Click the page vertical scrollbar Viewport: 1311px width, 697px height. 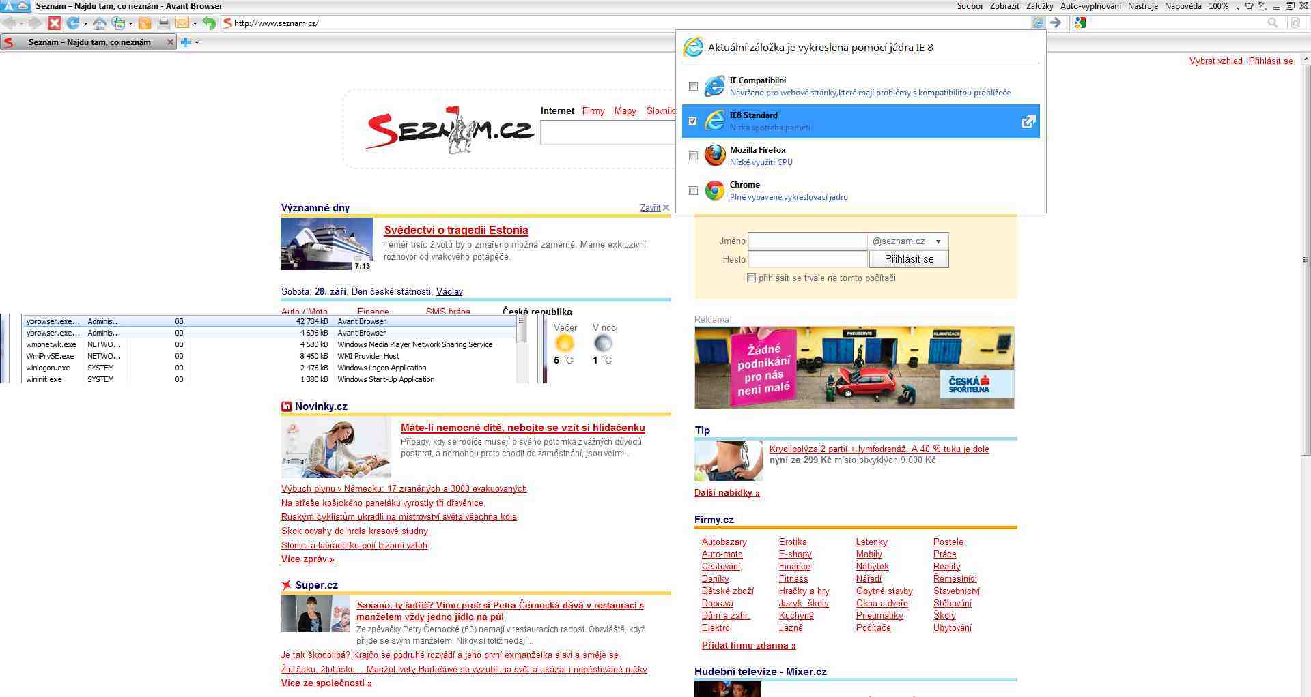(1306, 259)
